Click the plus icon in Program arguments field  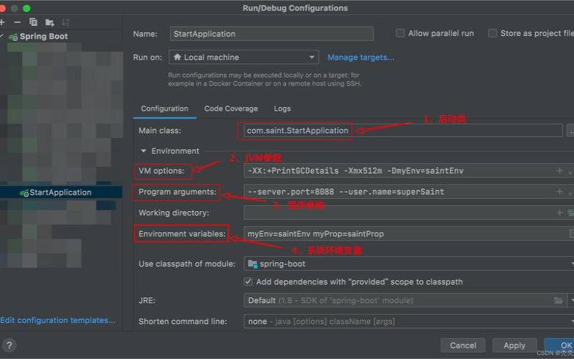tap(560, 192)
